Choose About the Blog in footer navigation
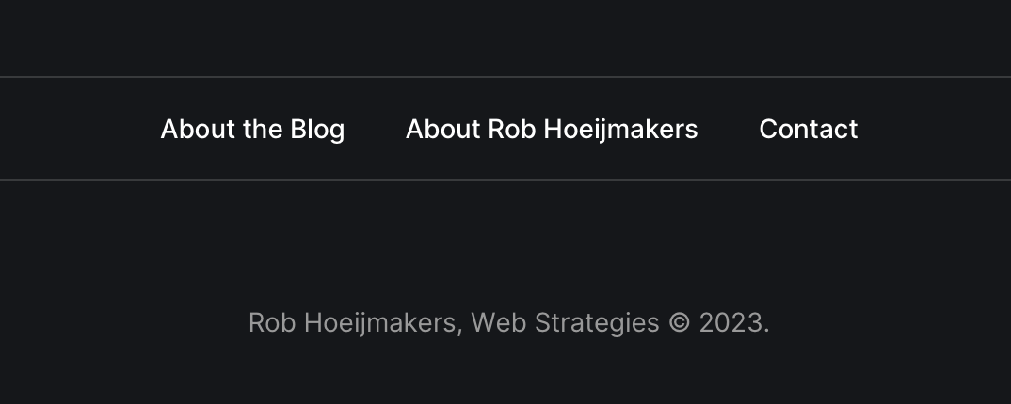1011x404 pixels. tap(252, 129)
